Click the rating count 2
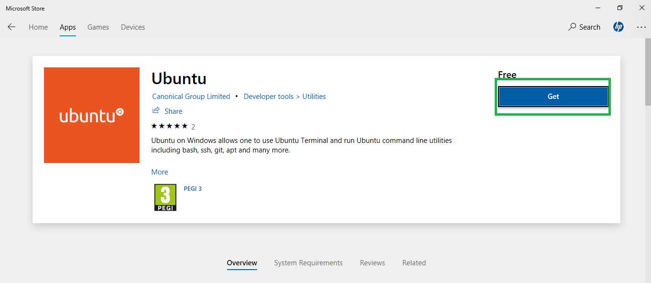651x283 pixels. tap(193, 127)
